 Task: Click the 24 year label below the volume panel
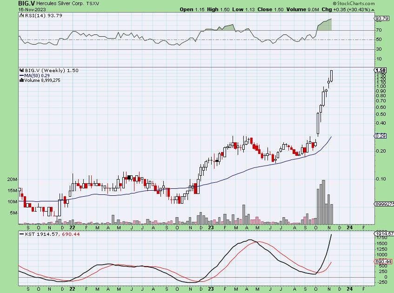click(x=349, y=228)
